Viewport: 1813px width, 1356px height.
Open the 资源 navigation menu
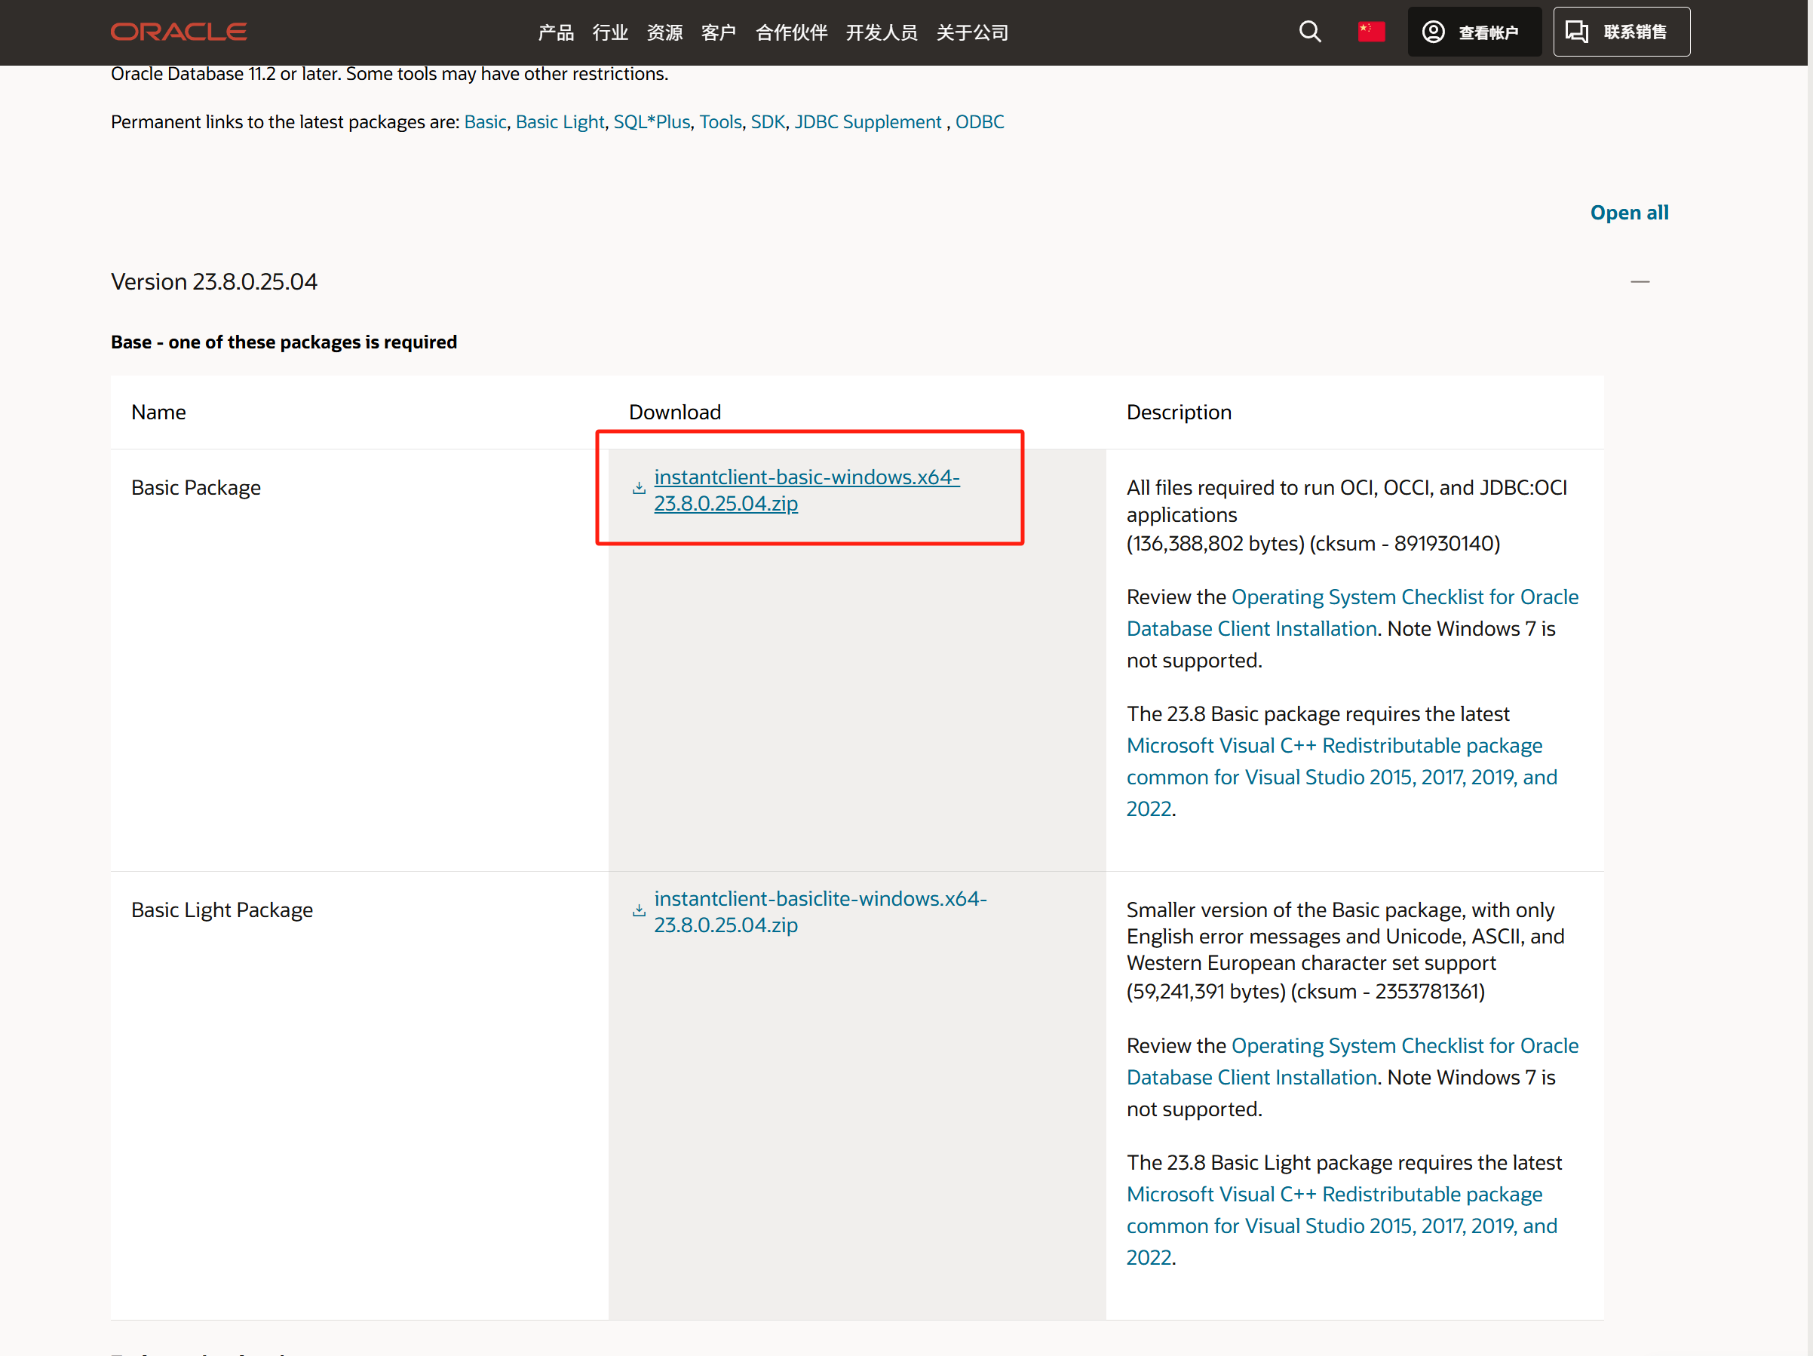coord(664,32)
